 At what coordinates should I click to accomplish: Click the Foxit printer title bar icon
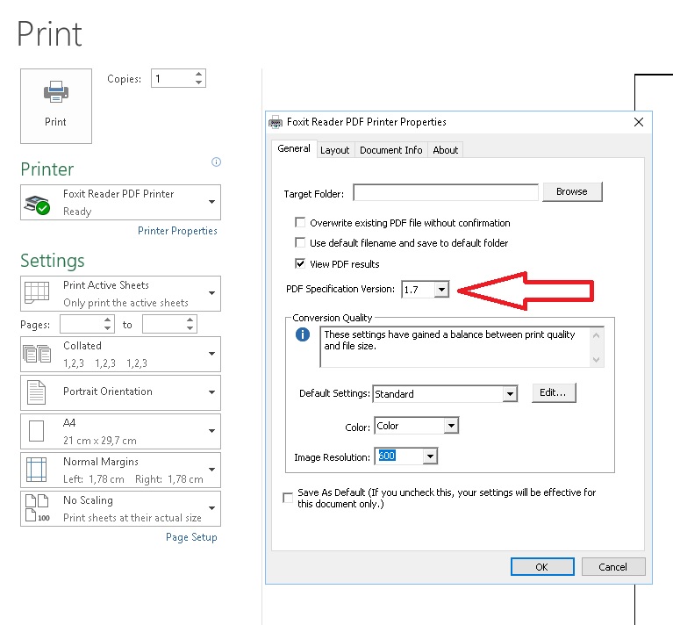276,122
